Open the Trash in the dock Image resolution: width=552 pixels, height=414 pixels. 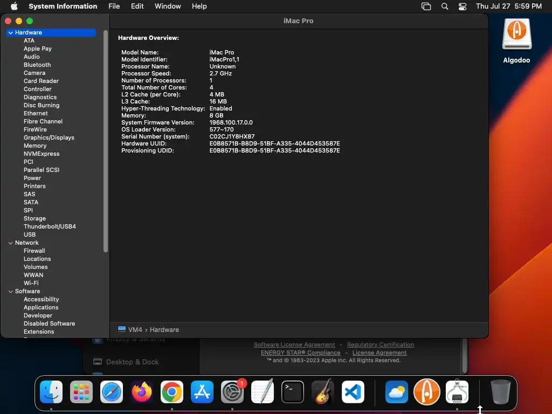tap(500, 392)
